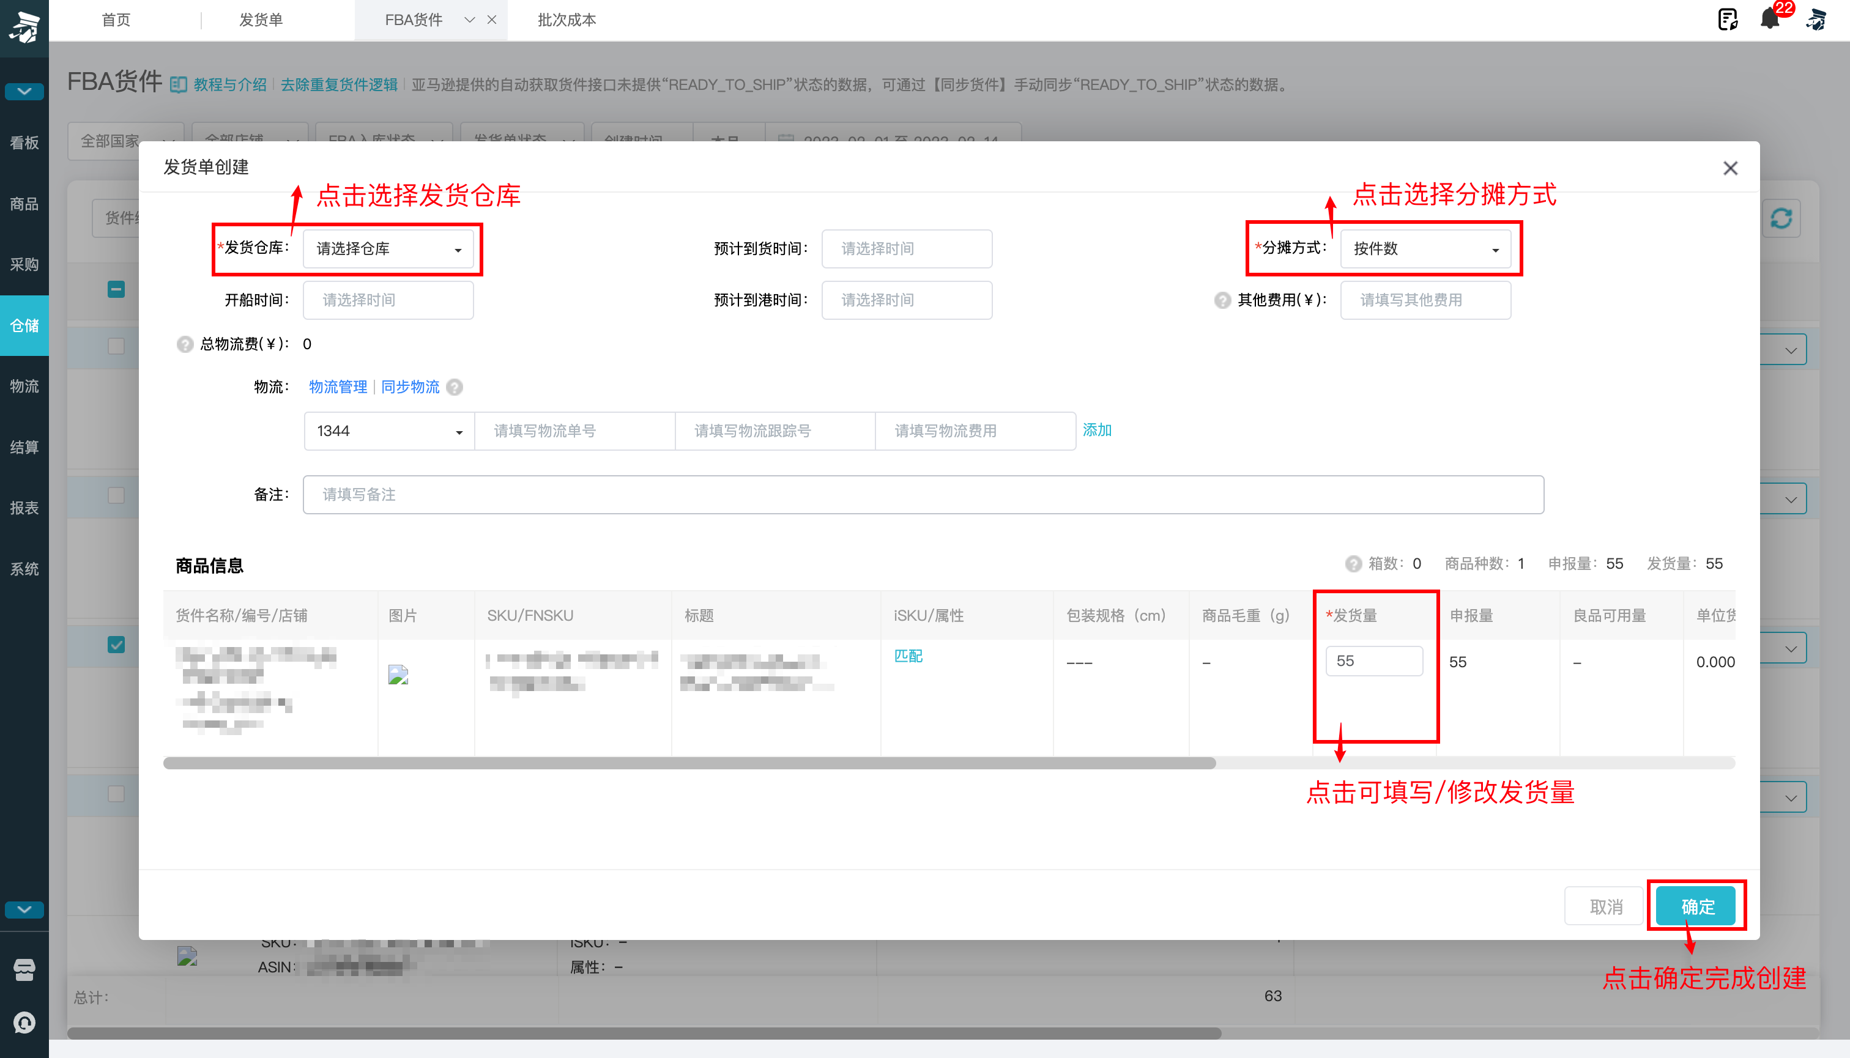The height and width of the screenshot is (1058, 1850).
Task: Click the 匹配 link in iSKU column
Action: click(x=908, y=656)
